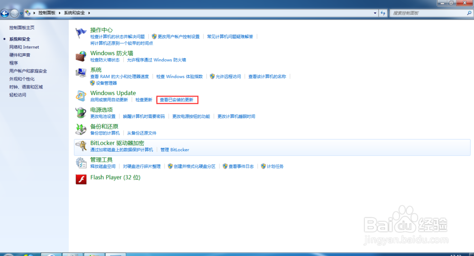This screenshot has height=256, width=474.
Task: Click the Back arrow navigation button
Action: 5,13
